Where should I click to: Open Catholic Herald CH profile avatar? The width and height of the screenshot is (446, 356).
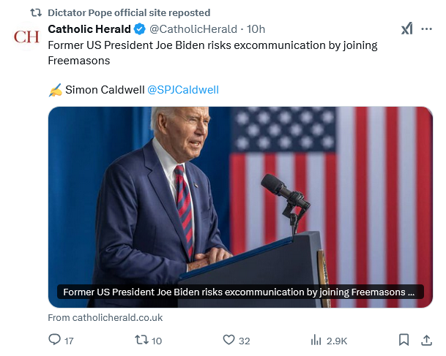(x=26, y=37)
